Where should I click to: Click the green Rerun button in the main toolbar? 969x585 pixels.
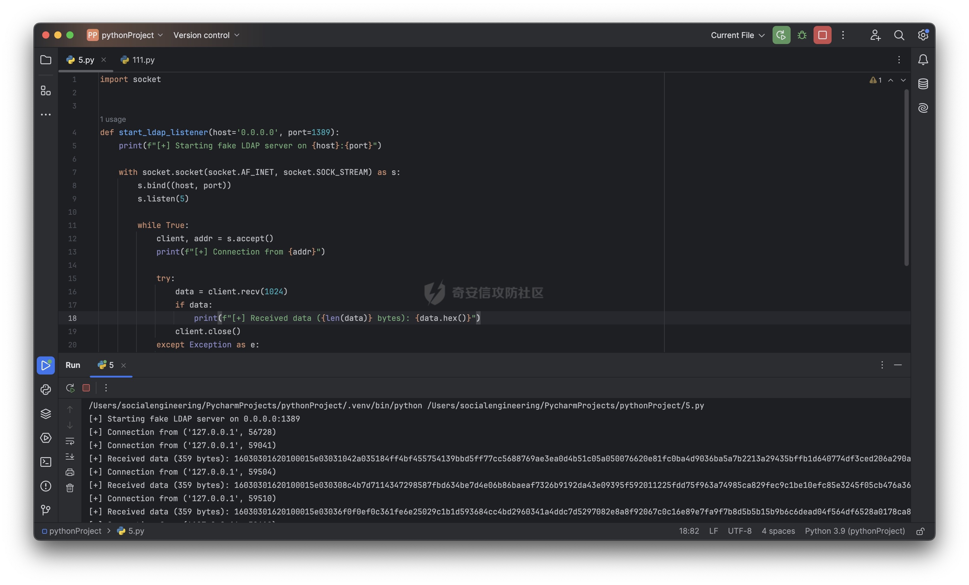(x=781, y=35)
